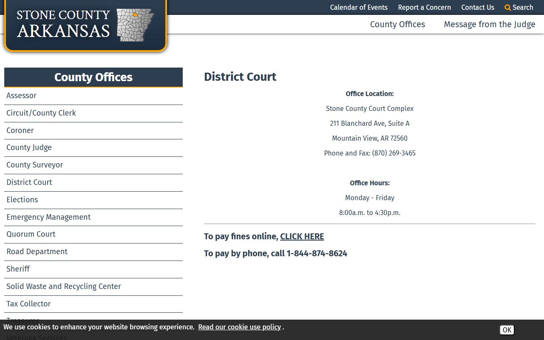Click pay-by-phone number 1-844-874-8624
This screenshot has height=340, width=544.
pyautogui.click(x=317, y=253)
